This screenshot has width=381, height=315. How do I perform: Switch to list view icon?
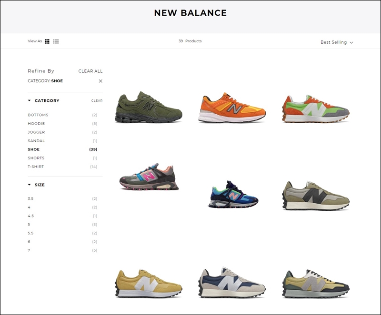coord(56,41)
